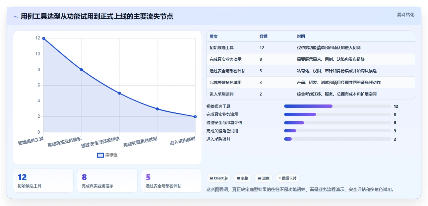Click the description about 私有化、权限、审计
The height and width of the screenshot is (206, 428).
(x=337, y=71)
